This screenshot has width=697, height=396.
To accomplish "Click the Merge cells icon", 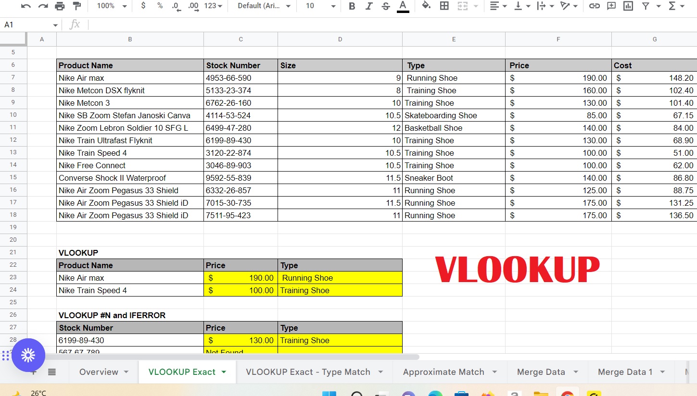I will (462, 6).
